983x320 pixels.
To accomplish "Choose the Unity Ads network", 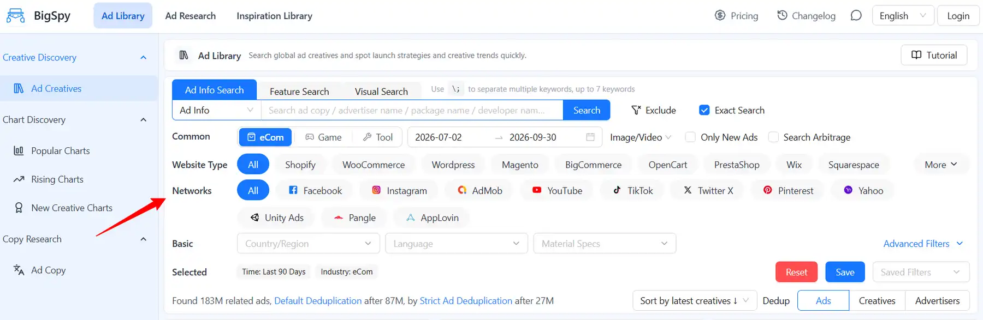I will pos(276,218).
